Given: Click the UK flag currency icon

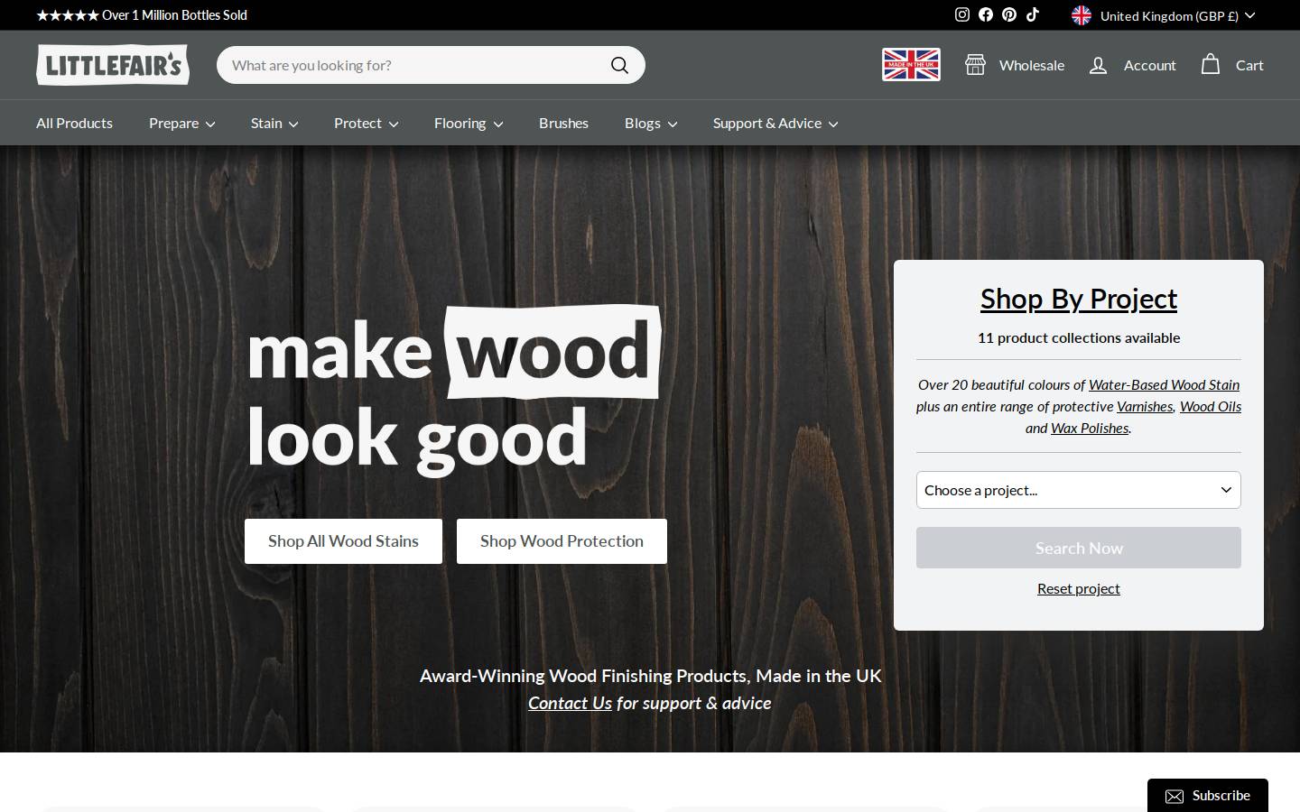Looking at the screenshot, I should click(x=1082, y=15).
